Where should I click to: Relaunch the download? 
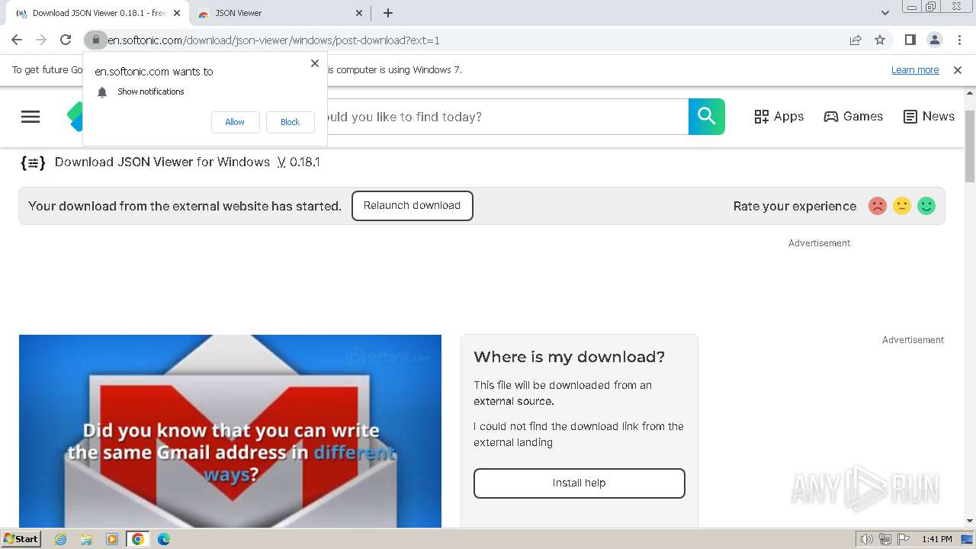pyautogui.click(x=413, y=206)
